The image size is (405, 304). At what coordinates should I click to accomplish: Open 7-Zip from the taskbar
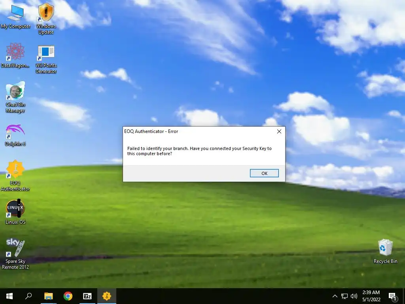[87, 296]
